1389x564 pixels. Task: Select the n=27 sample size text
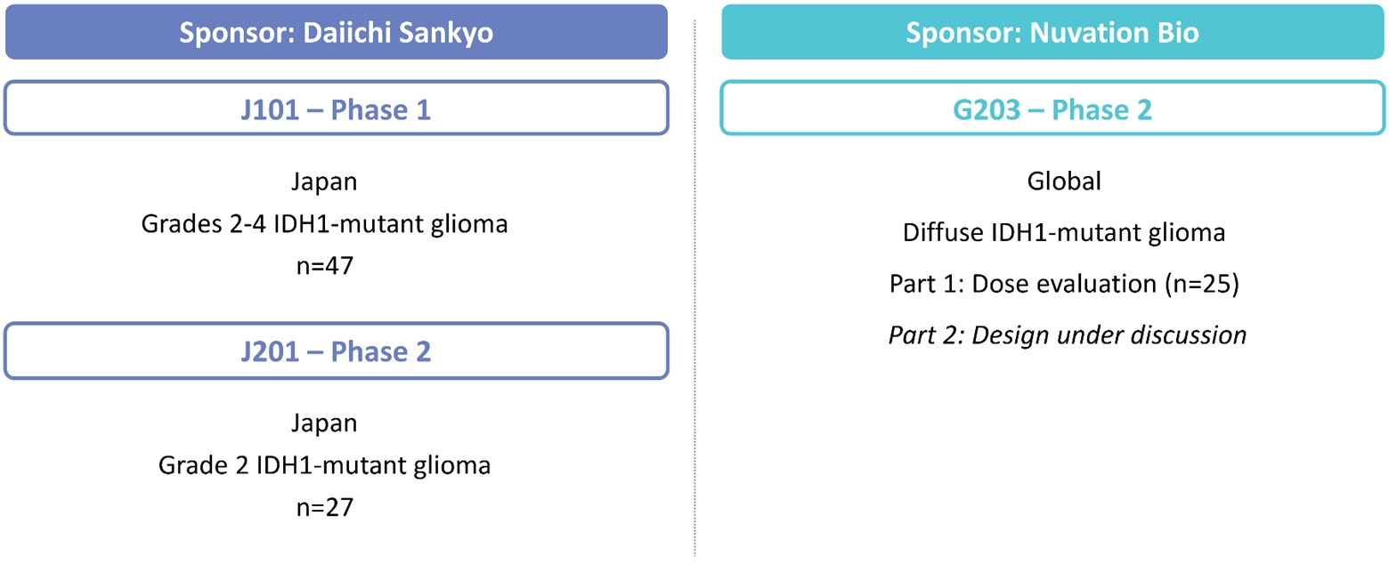[324, 507]
